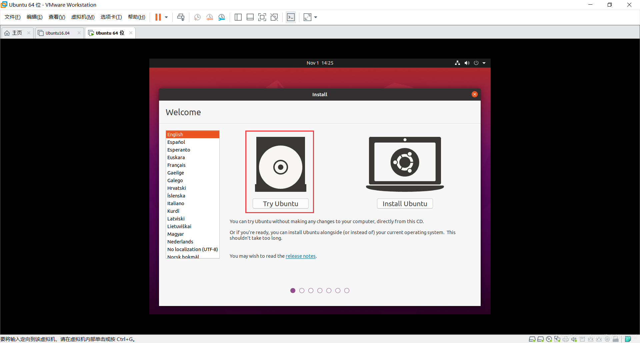Toggle the library sidebar panel
Viewport: 640px width, 343px height.
click(238, 17)
